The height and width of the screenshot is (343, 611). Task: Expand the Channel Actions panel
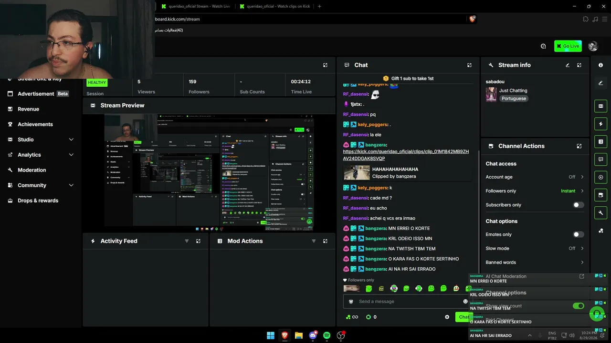click(x=579, y=146)
